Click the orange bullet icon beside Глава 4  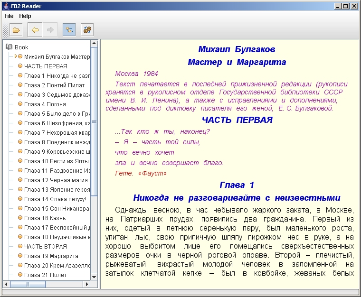click(20, 104)
